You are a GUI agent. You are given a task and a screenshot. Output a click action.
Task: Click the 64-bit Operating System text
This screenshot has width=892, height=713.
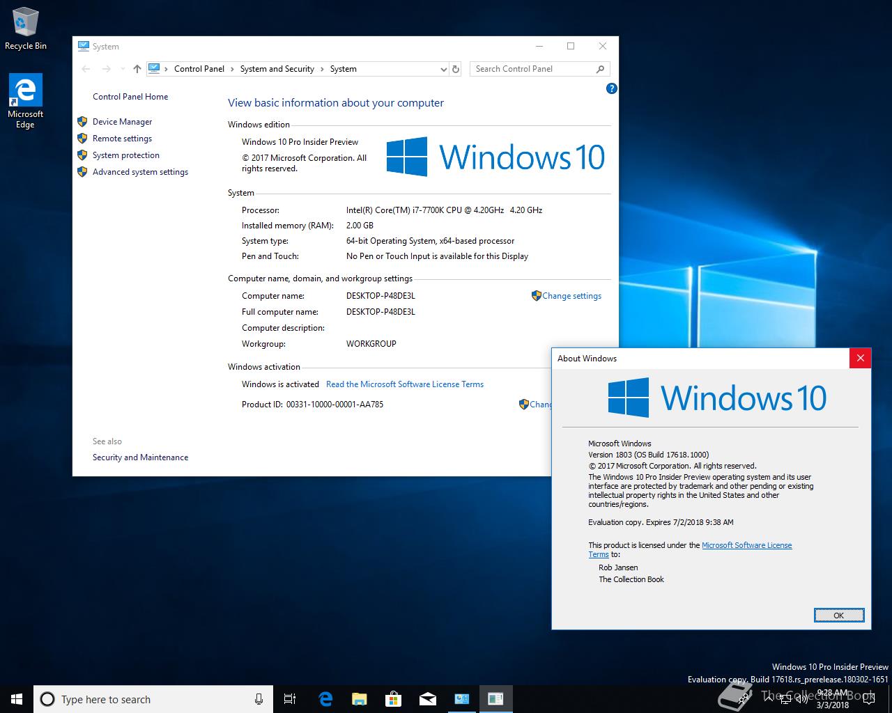click(x=430, y=241)
